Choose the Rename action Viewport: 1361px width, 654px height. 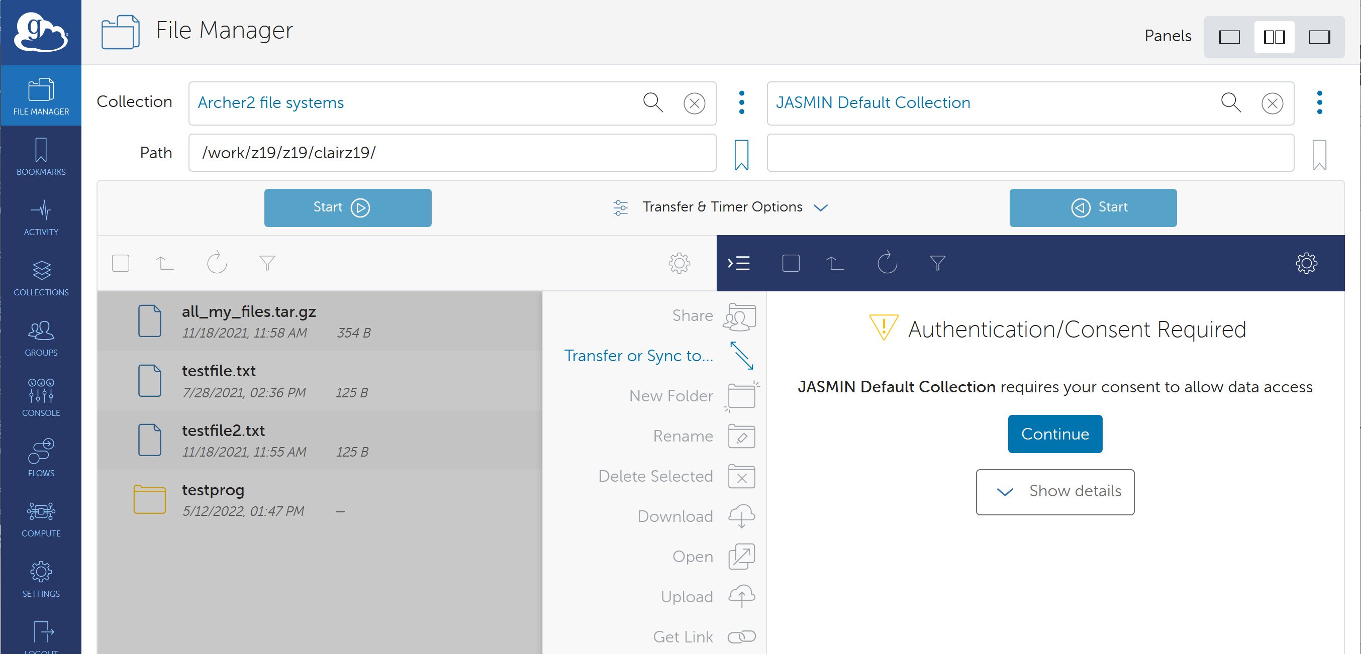point(704,436)
